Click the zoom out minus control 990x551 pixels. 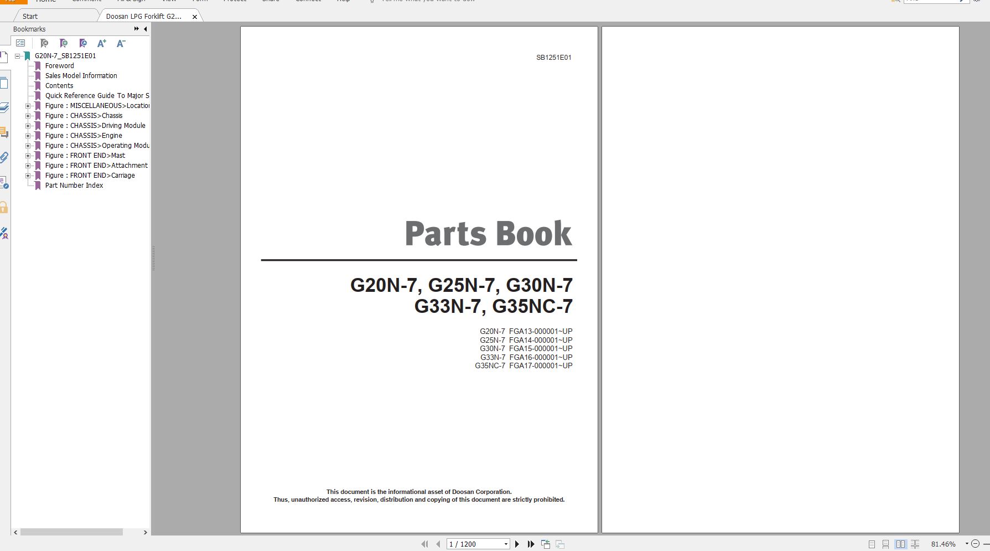click(x=975, y=544)
